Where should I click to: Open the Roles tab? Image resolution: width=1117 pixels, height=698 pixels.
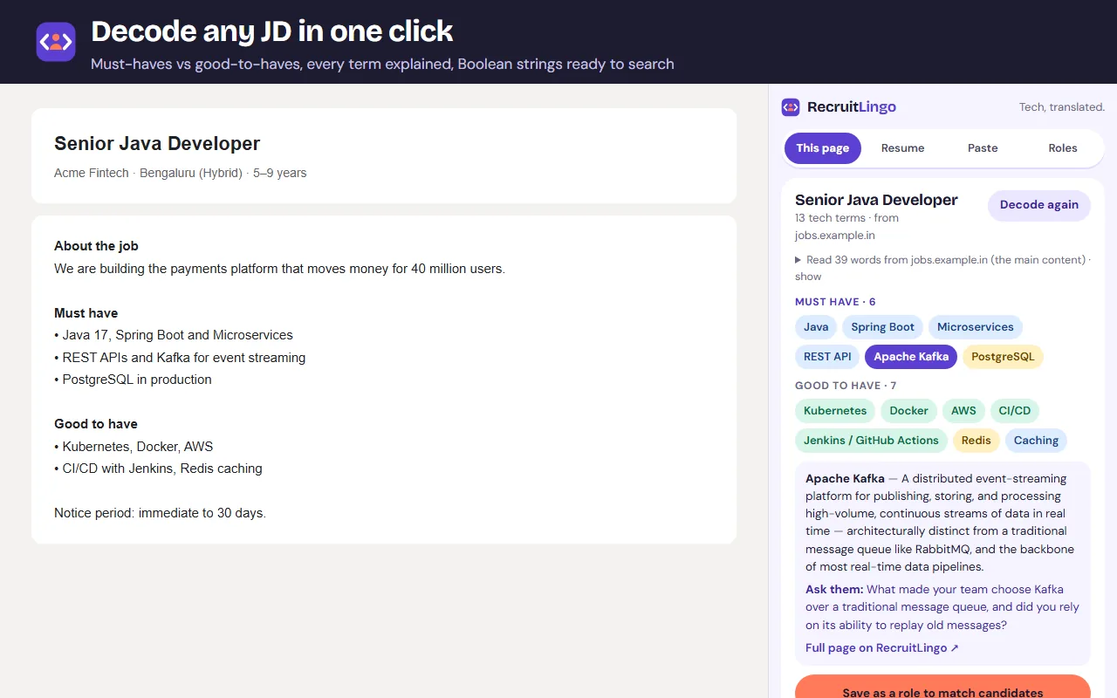point(1063,148)
